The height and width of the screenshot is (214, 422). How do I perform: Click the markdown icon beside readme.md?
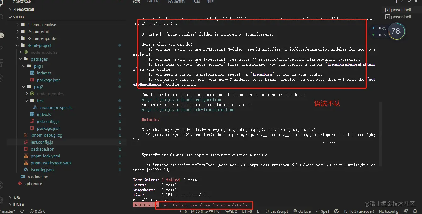tap(23, 177)
